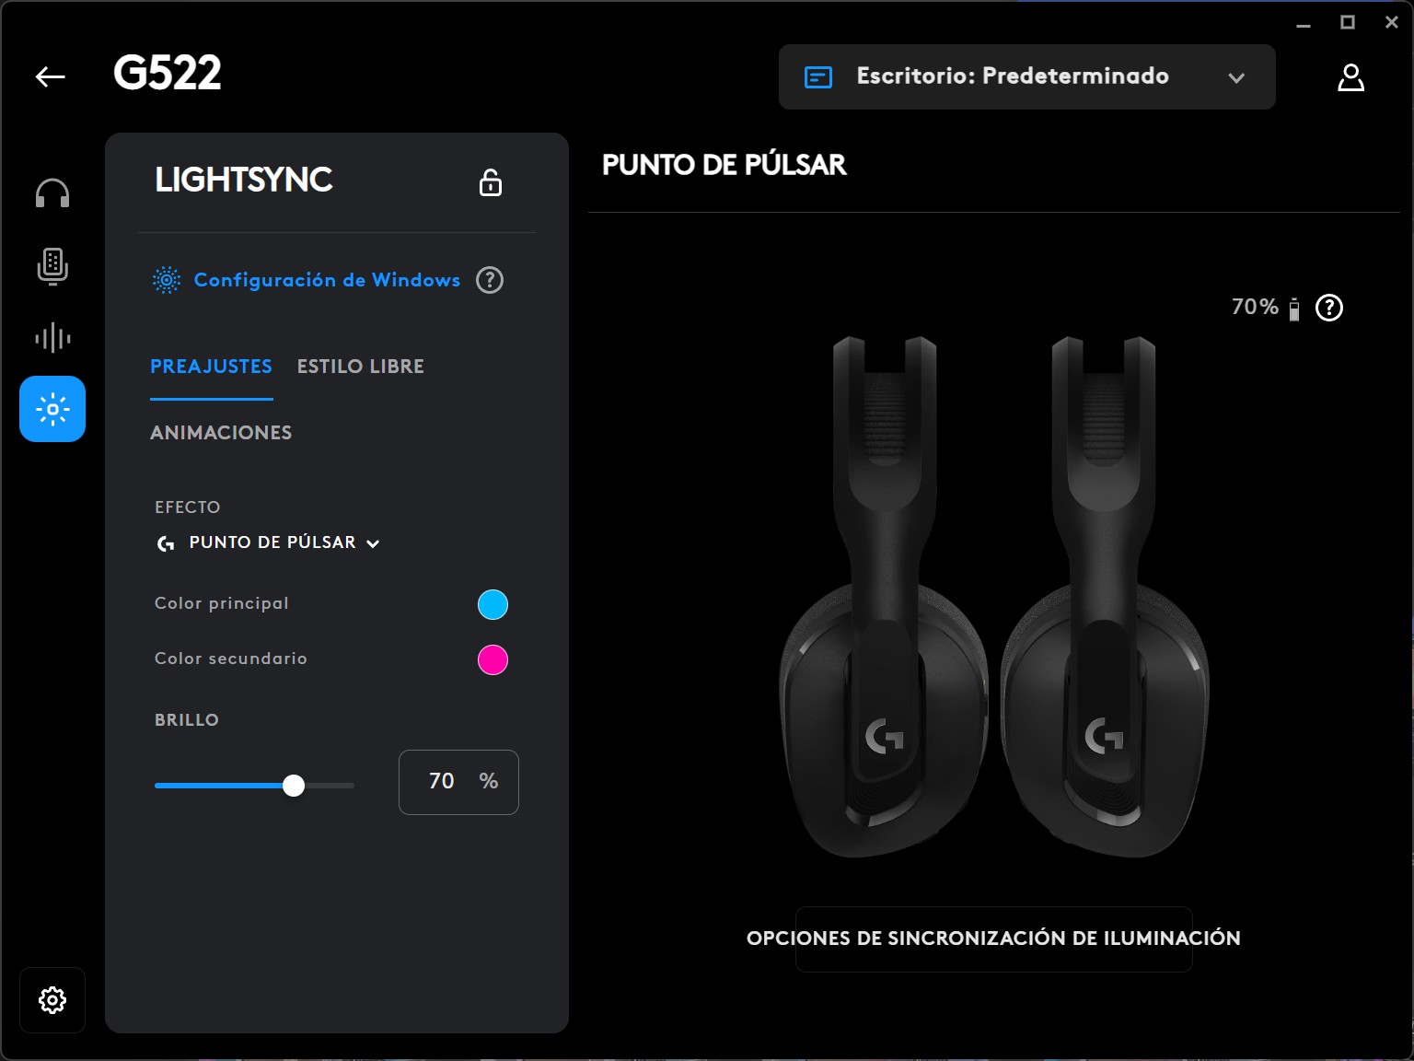
Task: Open settings gear at bottom left
Action: 52,1000
